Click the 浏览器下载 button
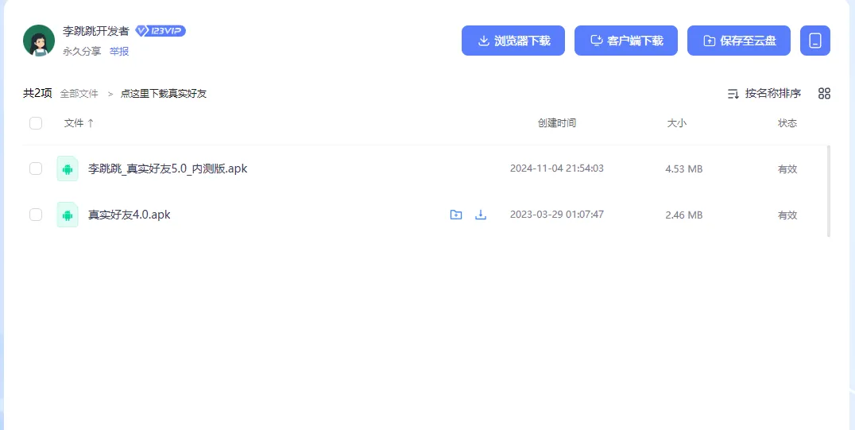Image resolution: width=855 pixels, height=430 pixels. click(x=513, y=41)
